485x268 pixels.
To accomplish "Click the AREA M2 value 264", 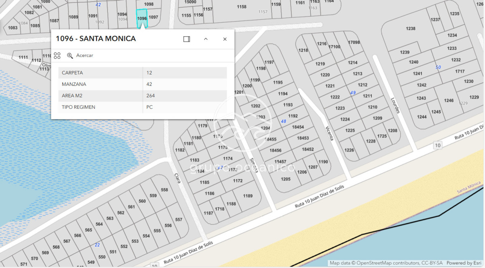I will (151, 96).
